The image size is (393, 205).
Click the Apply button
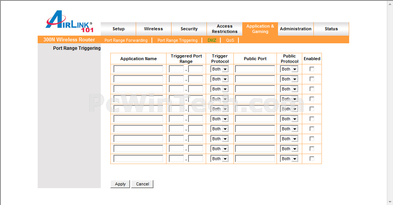[x=120, y=184]
